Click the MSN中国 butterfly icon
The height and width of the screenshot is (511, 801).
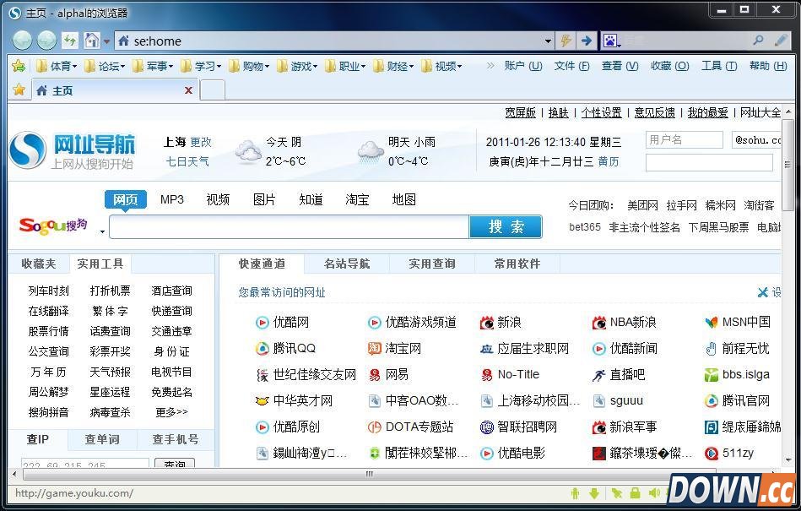pos(711,323)
